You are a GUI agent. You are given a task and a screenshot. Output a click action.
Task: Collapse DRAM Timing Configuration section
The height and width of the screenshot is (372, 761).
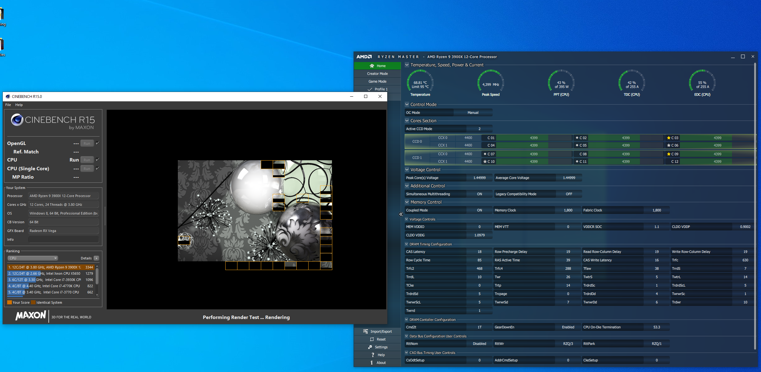[x=407, y=244]
